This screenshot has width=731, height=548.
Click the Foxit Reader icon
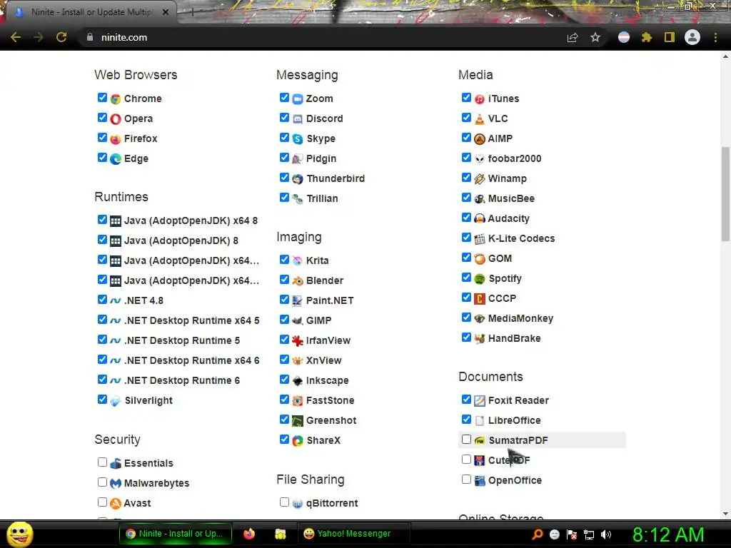[x=479, y=401]
